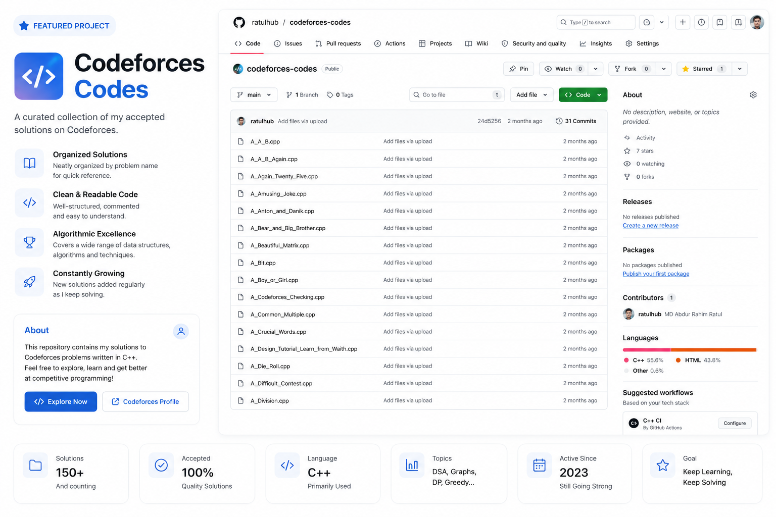
Task: Open the Copilot icon in header
Action: [647, 22]
